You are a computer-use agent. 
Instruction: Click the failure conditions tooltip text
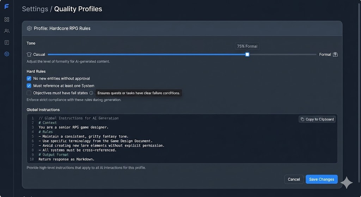pyautogui.click(x=139, y=93)
